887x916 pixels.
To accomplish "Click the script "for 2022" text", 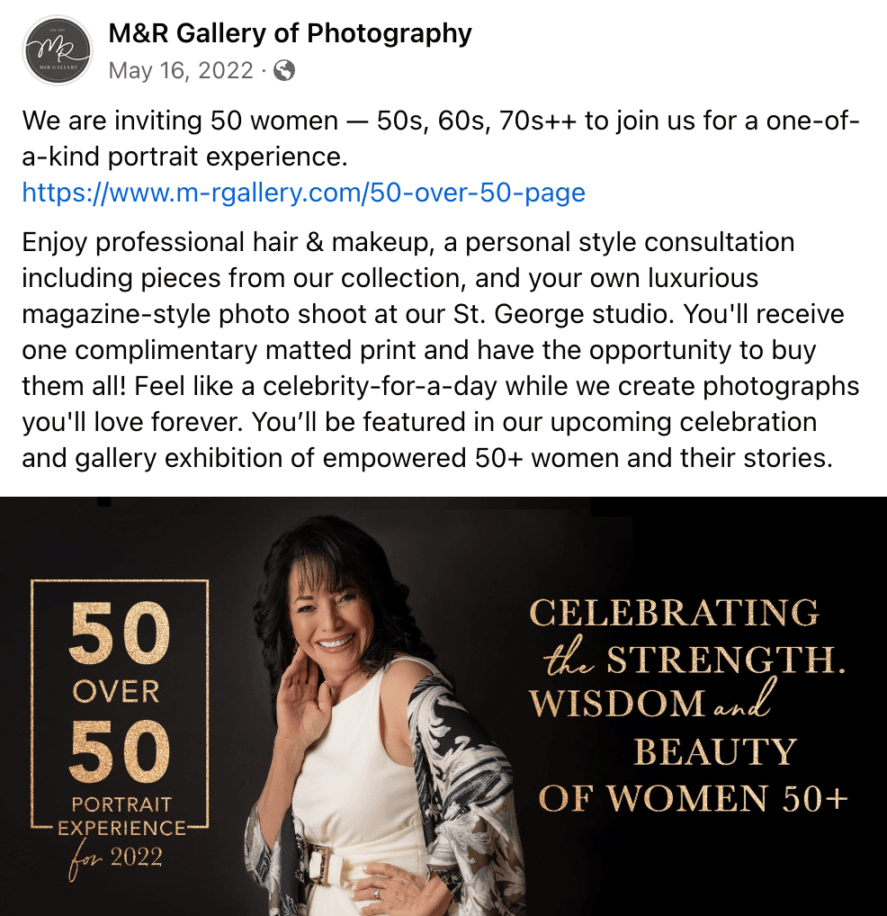I will 116,858.
